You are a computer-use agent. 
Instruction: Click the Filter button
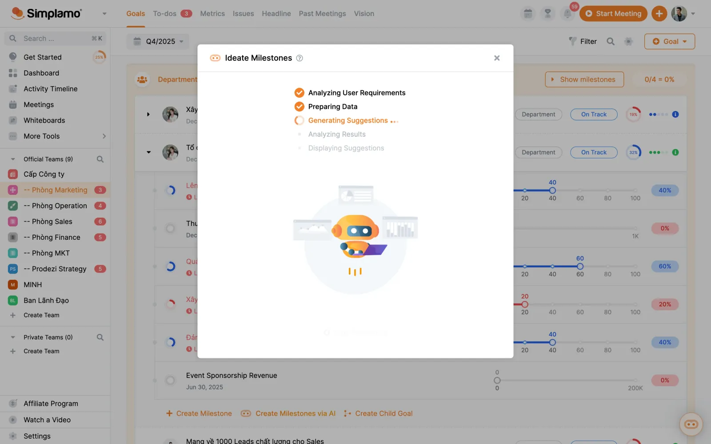pos(583,41)
